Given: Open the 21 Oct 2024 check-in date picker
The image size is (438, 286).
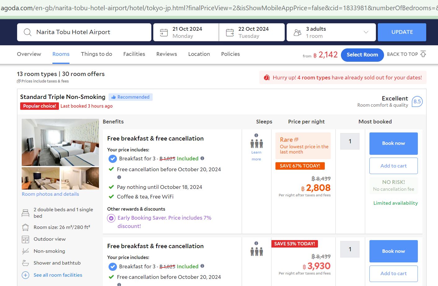Looking at the screenshot, I should tap(186, 32).
